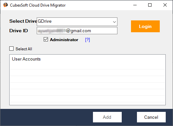Click the Drive ID label
This screenshot has width=173, height=126.
19,31
